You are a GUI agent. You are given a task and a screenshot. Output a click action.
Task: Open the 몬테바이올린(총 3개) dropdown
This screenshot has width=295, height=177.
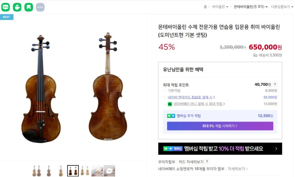[251, 7]
